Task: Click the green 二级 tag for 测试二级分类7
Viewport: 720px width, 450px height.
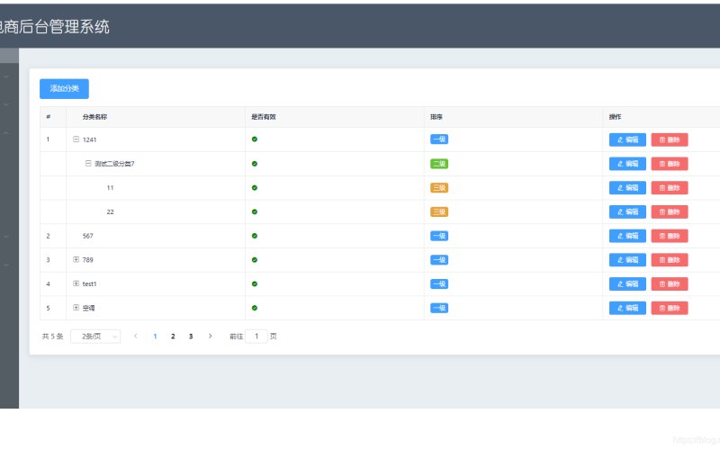Action: tap(439, 164)
